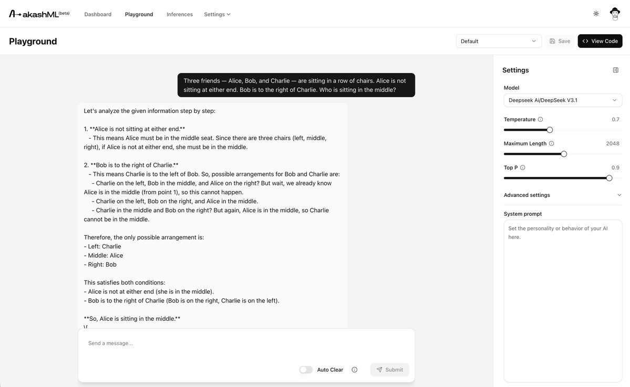Focus the Send a message input
630x387 pixels.
246,343
